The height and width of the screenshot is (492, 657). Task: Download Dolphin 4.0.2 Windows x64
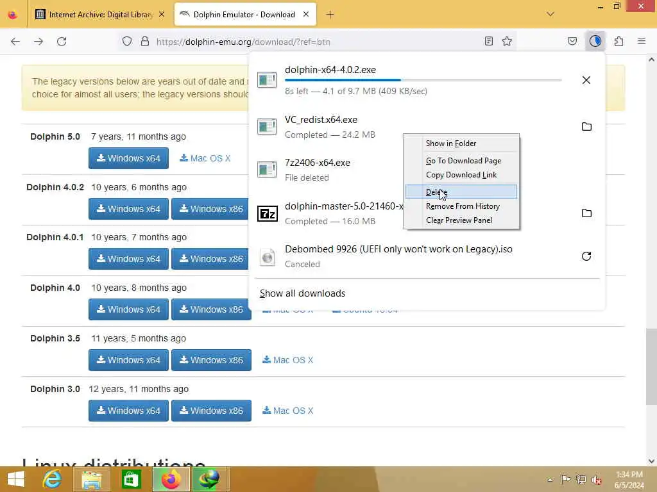128,209
